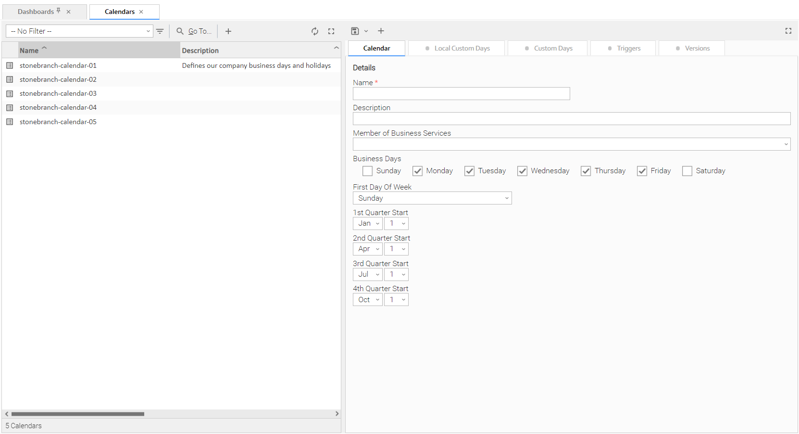Click the save icon in details toolbar
The image size is (799, 434).
pyautogui.click(x=355, y=31)
